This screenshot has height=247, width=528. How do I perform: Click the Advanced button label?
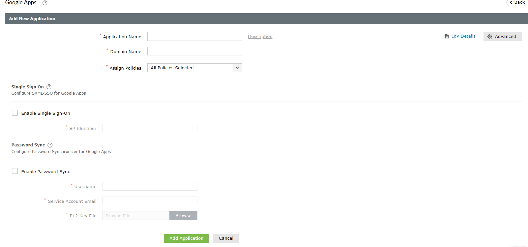(505, 37)
